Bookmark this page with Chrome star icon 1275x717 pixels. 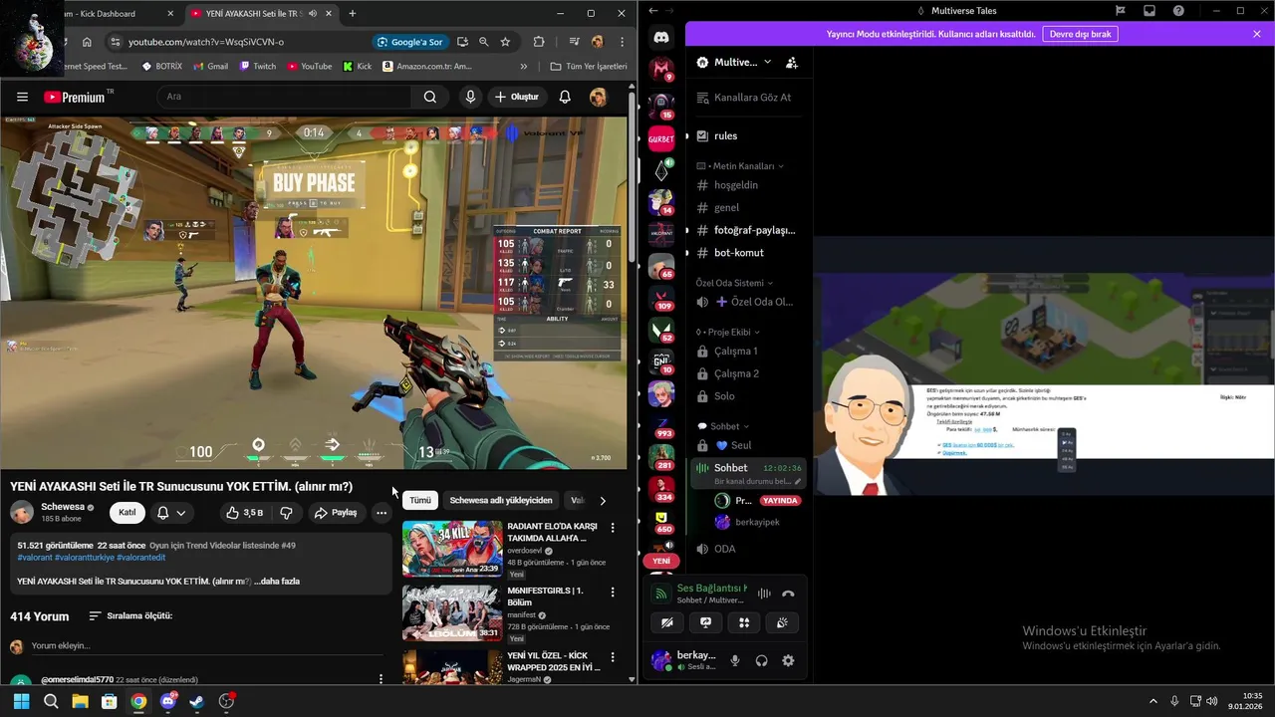[x=505, y=42]
